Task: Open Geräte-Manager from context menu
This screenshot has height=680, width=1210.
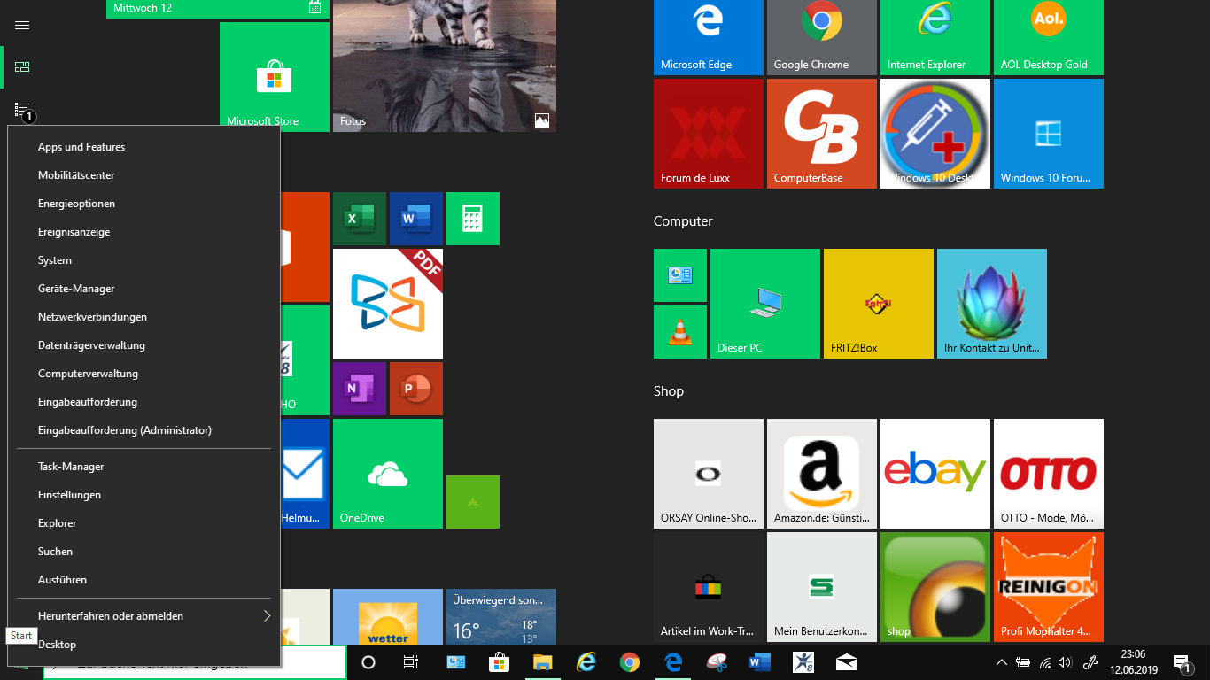Action: (x=143, y=289)
